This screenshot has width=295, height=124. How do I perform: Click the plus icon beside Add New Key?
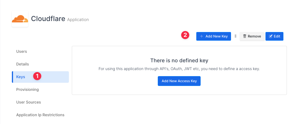(x=201, y=36)
